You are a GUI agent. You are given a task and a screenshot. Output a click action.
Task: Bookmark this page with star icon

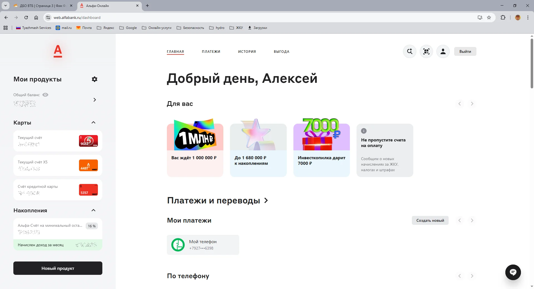[x=489, y=18]
